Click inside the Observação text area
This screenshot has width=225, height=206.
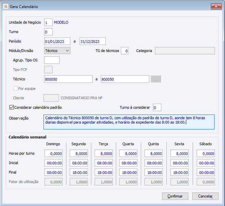pyautogui.click(x=129, y=122)
